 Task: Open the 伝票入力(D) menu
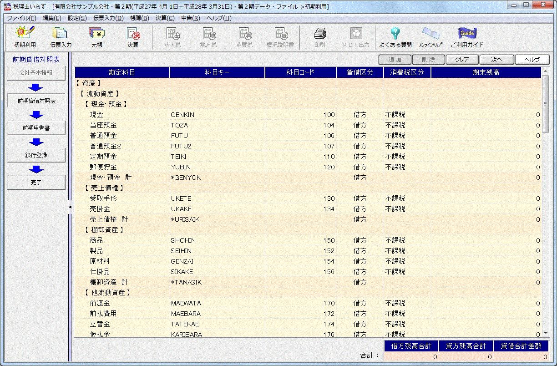click(x=108, y=18)
